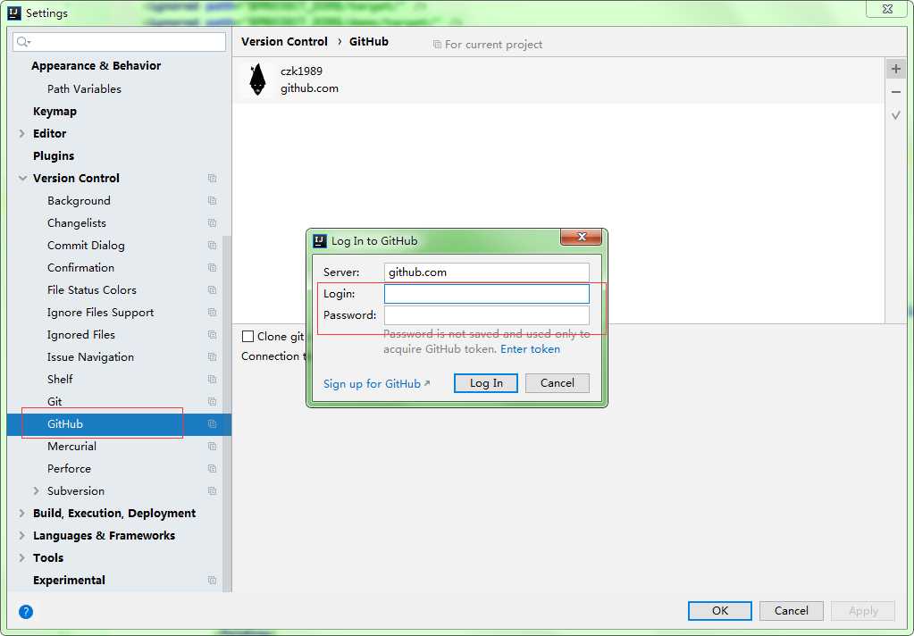Viewport: 914px width, 636px height.
Task: Toggle the Clone git checkbox
Action: pos(247,337)
